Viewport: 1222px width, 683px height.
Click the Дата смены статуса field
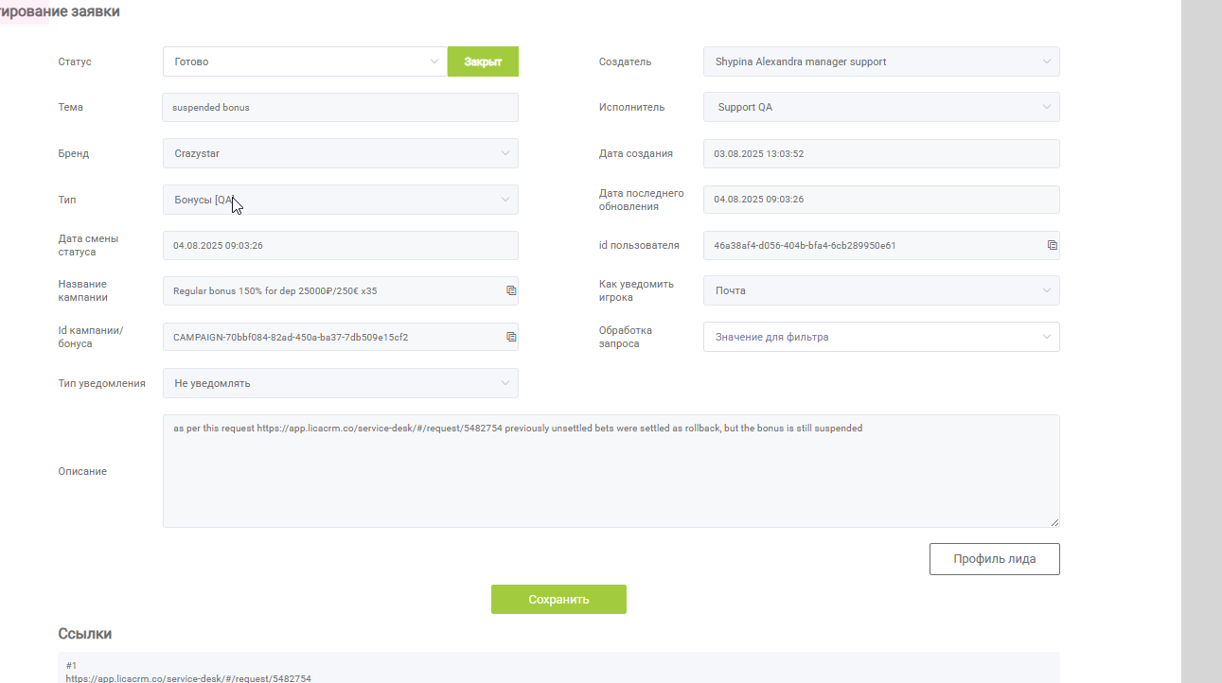341,245
